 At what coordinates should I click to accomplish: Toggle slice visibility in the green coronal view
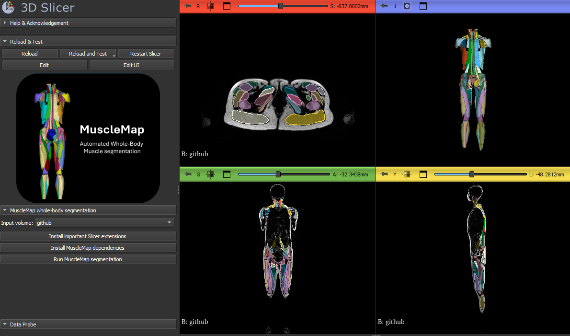point(209,174)
